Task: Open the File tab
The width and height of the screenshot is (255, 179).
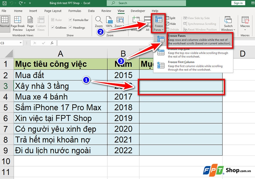Action: click(4, 11)
